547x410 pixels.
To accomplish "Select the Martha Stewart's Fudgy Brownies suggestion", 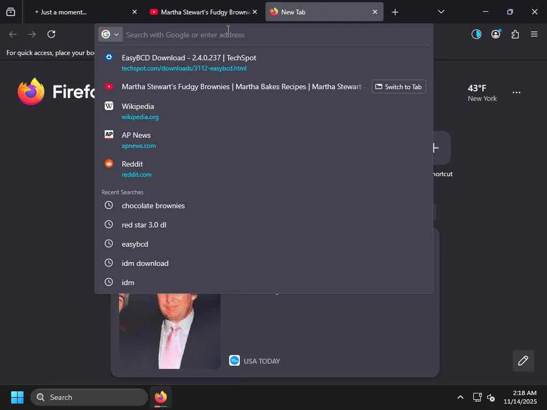I will [234, 87].
